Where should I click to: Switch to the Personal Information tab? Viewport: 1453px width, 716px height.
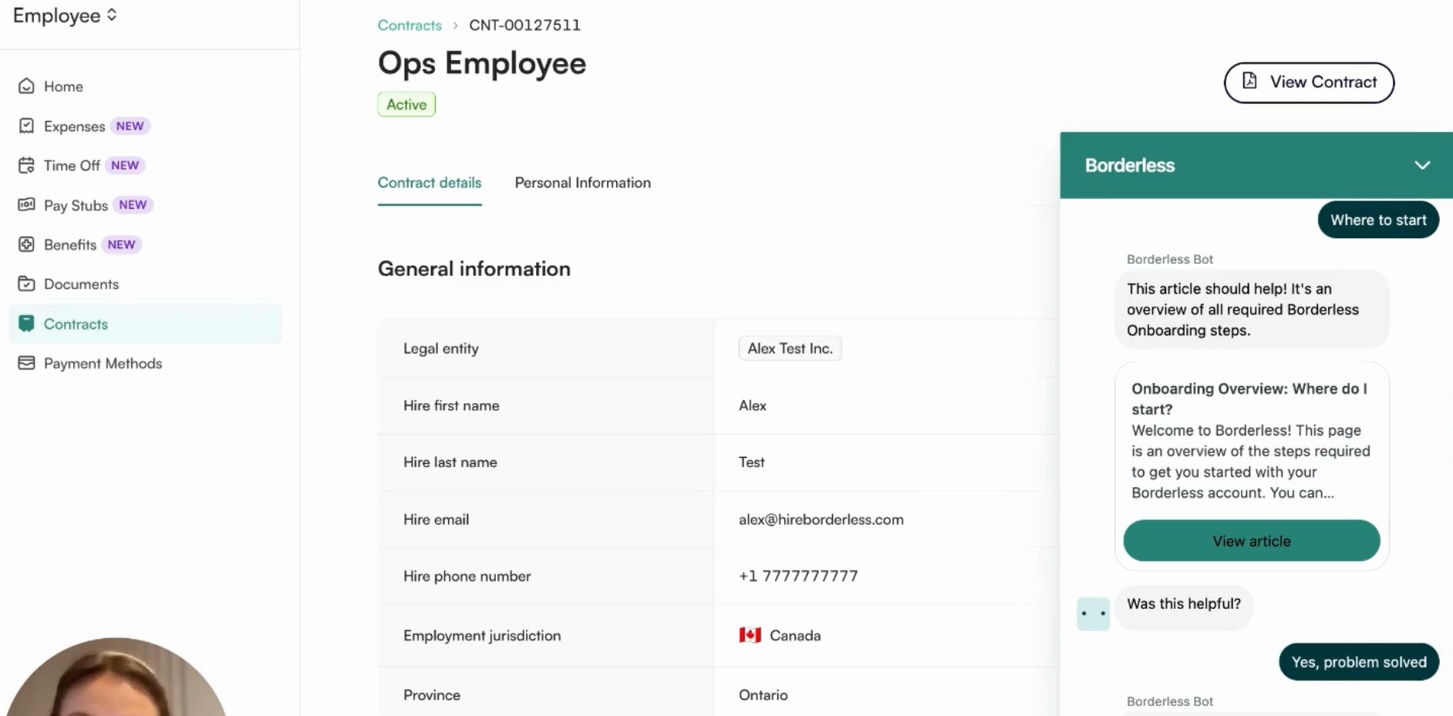click(x=583, y=183)
